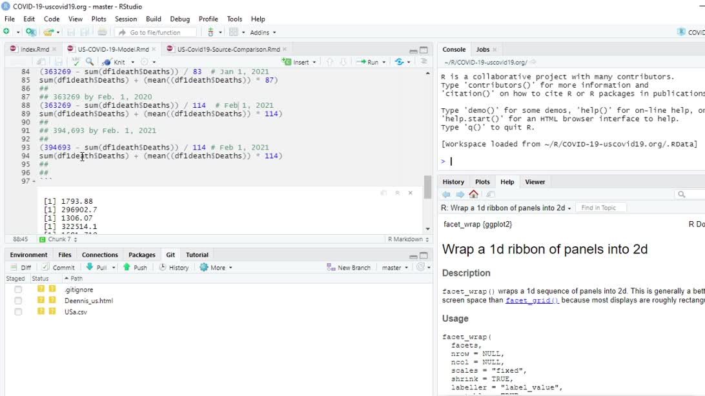Open the File menu
Image resolution: width=705 pixels, height=396 pixels.
[x=10, y=19]
